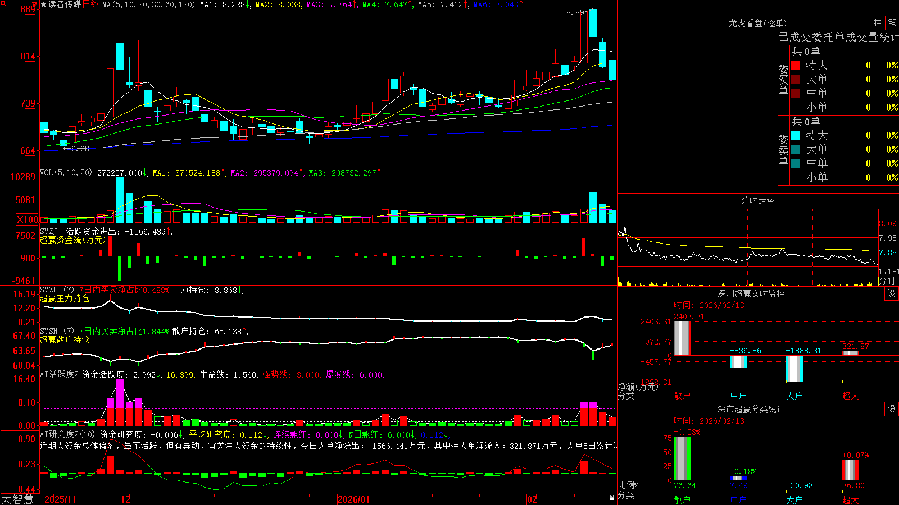Screen dimensions: 899x505
Task: Click the lock icon at the timeline end
Action: [612, 498]
